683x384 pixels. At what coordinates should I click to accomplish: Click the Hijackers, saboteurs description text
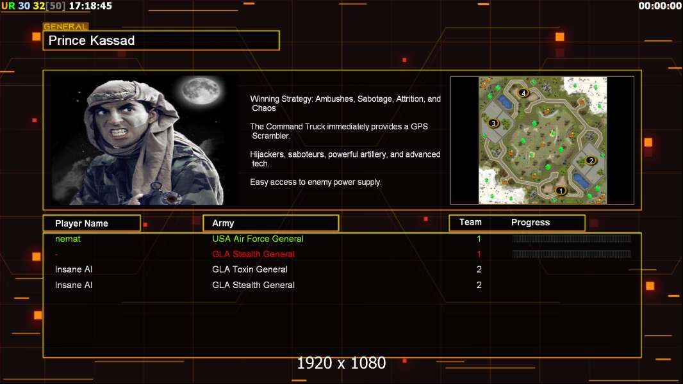[345, 159]
